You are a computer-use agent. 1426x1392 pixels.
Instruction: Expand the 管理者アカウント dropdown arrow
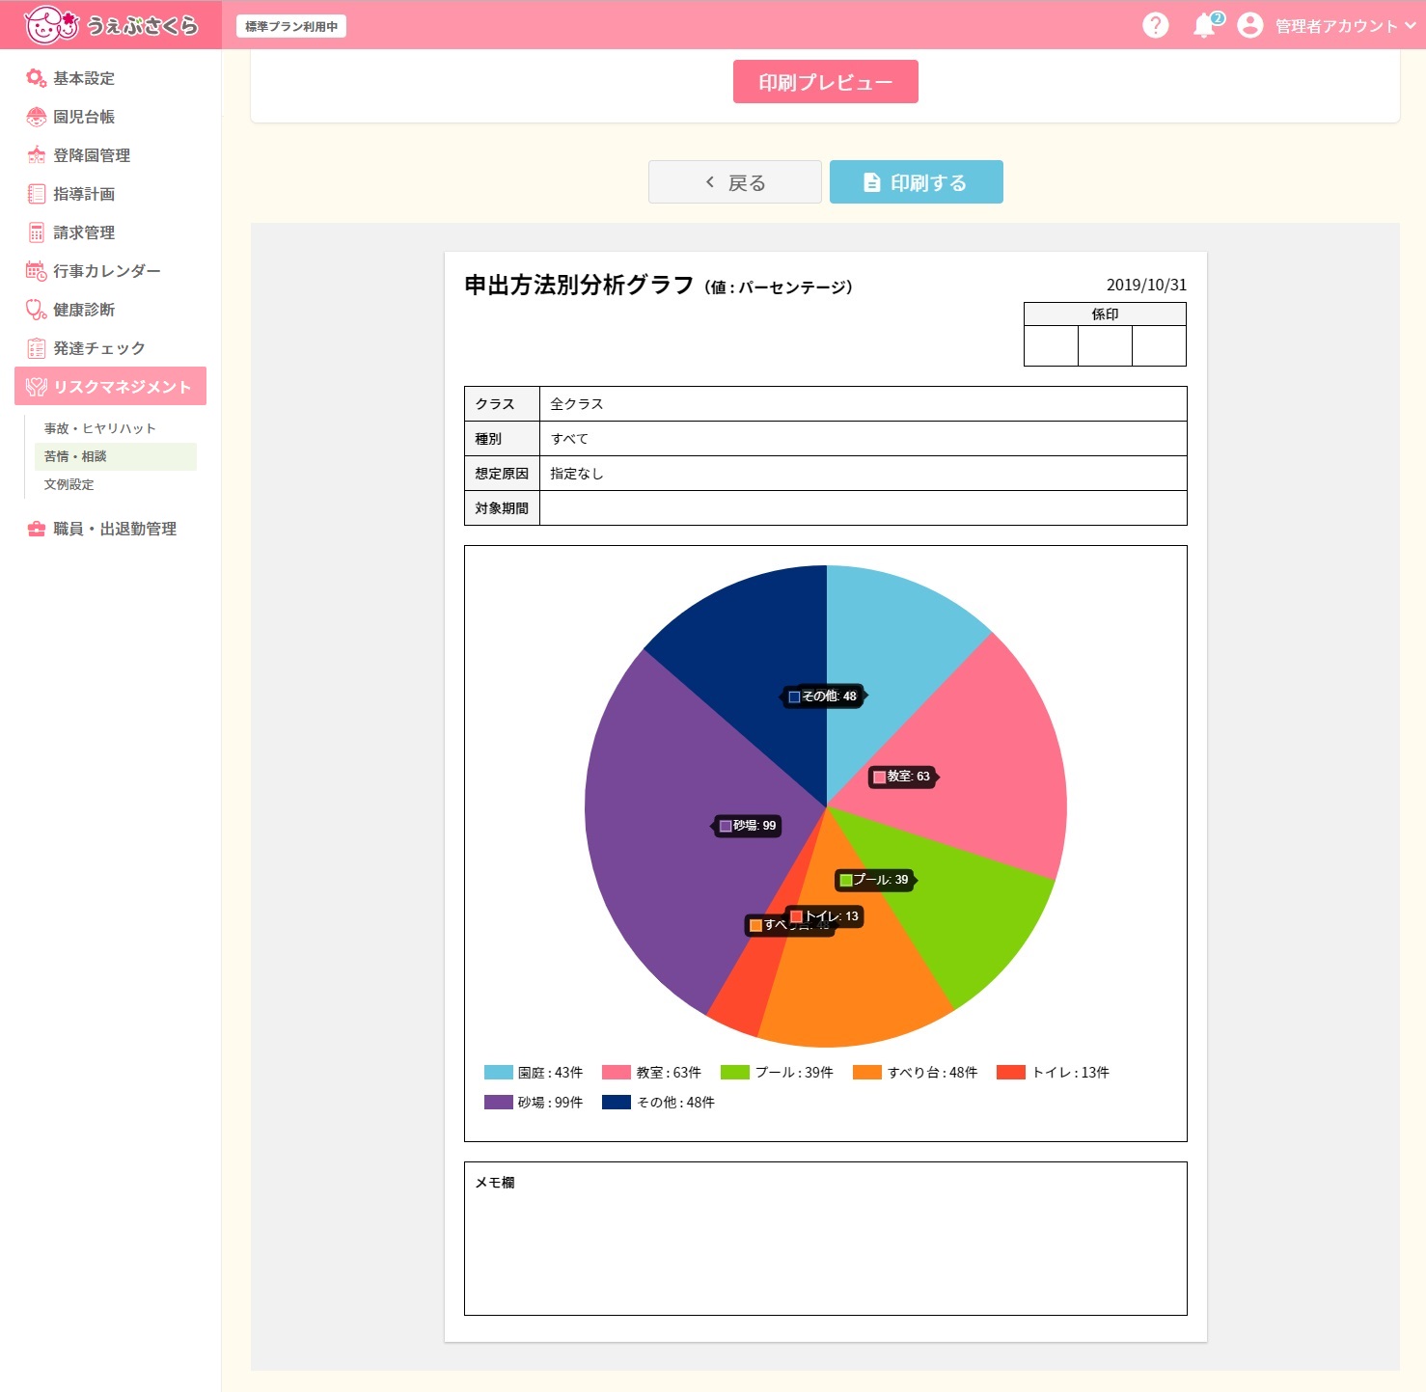(1411, 25)
